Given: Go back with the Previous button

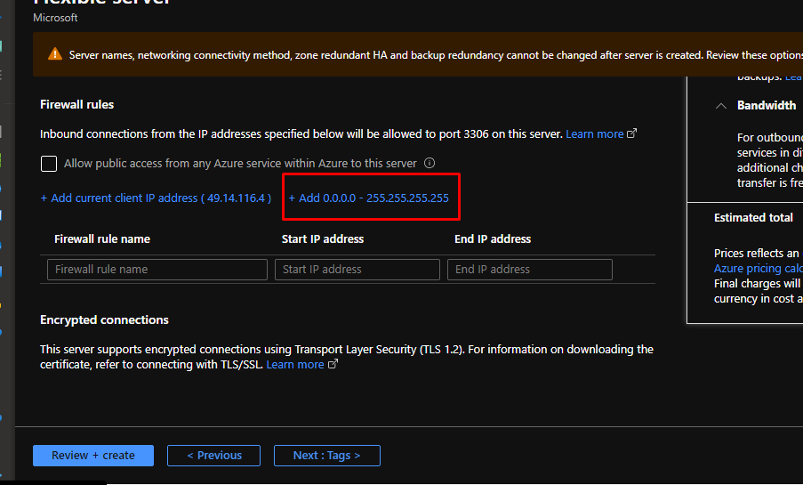Looking at the screenshot, I should pyautogui.click(x=213, y=456).
